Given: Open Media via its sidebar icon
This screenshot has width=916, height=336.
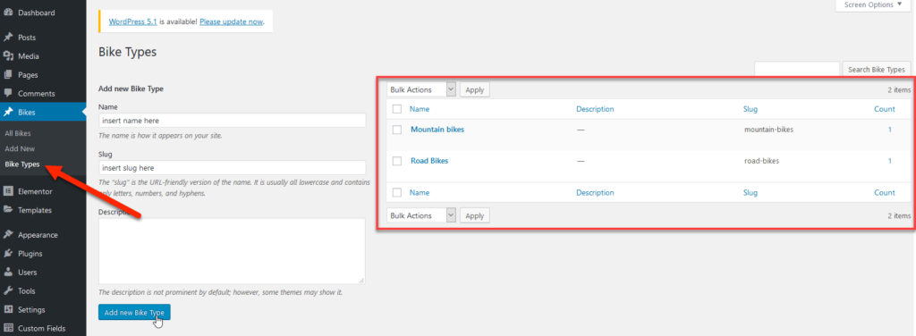Looking at the screenshot, I should coord(8,56).
